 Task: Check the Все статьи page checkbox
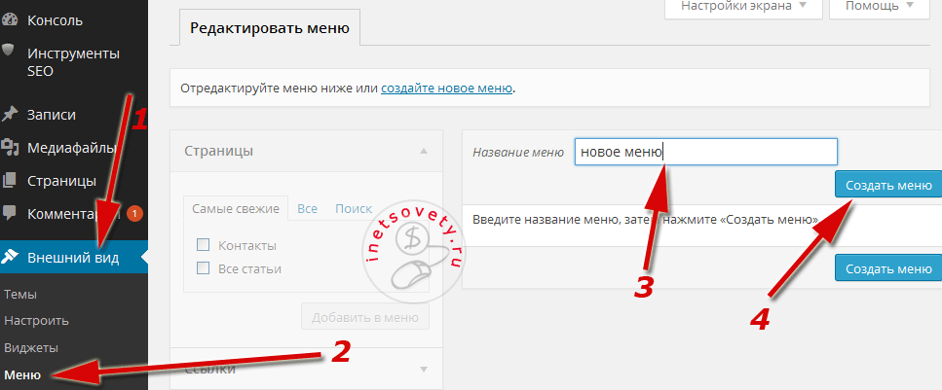coord(203,268)
